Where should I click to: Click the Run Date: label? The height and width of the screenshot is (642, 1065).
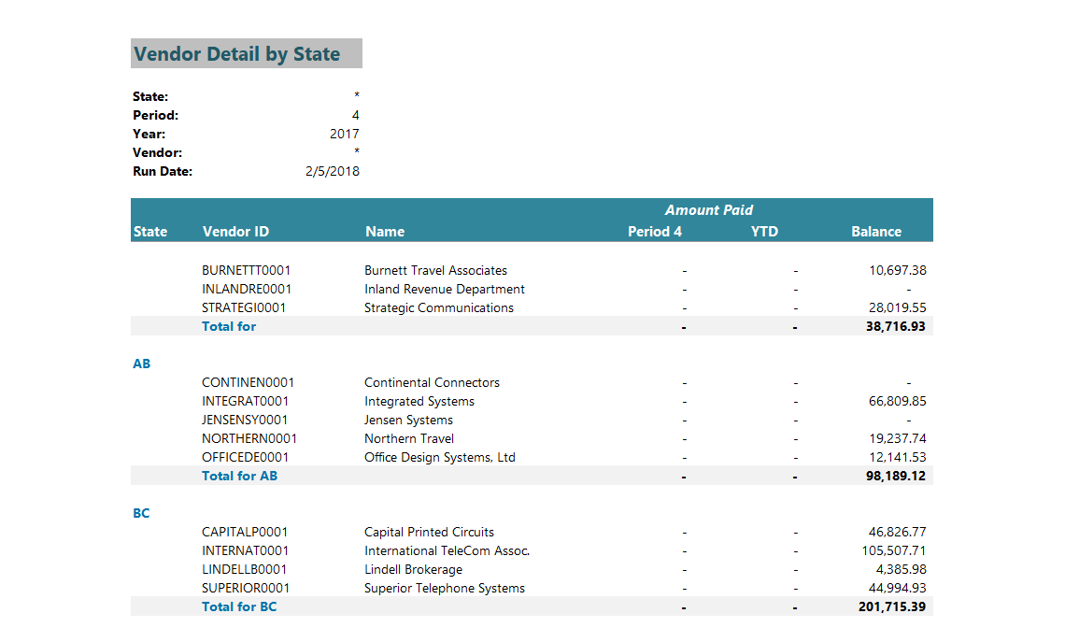163,171
